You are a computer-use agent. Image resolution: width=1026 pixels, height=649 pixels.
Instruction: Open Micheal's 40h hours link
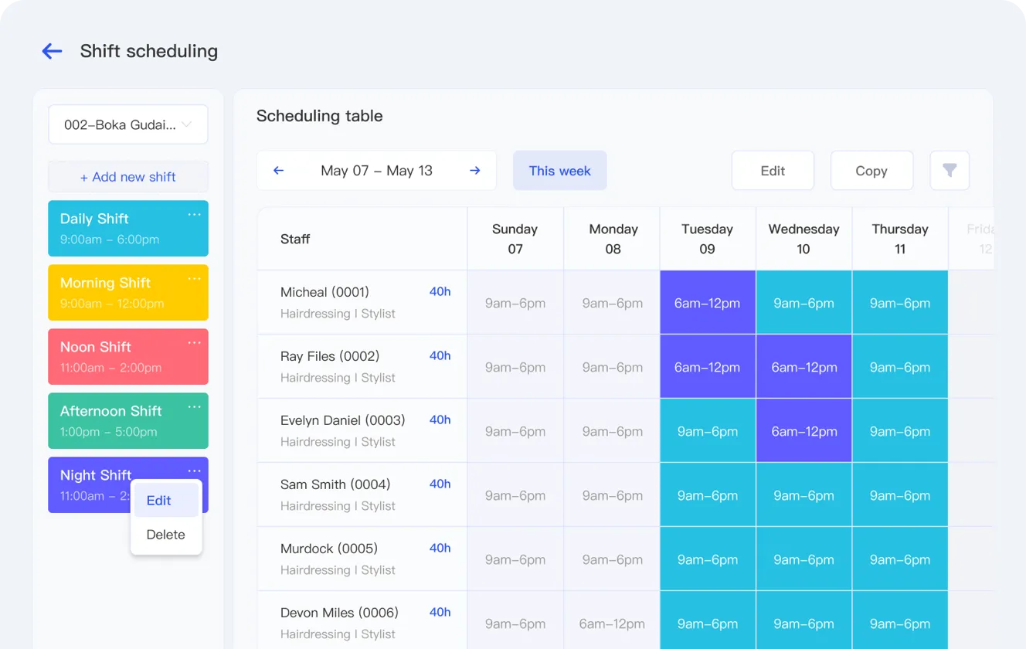[x=440, y=291]
